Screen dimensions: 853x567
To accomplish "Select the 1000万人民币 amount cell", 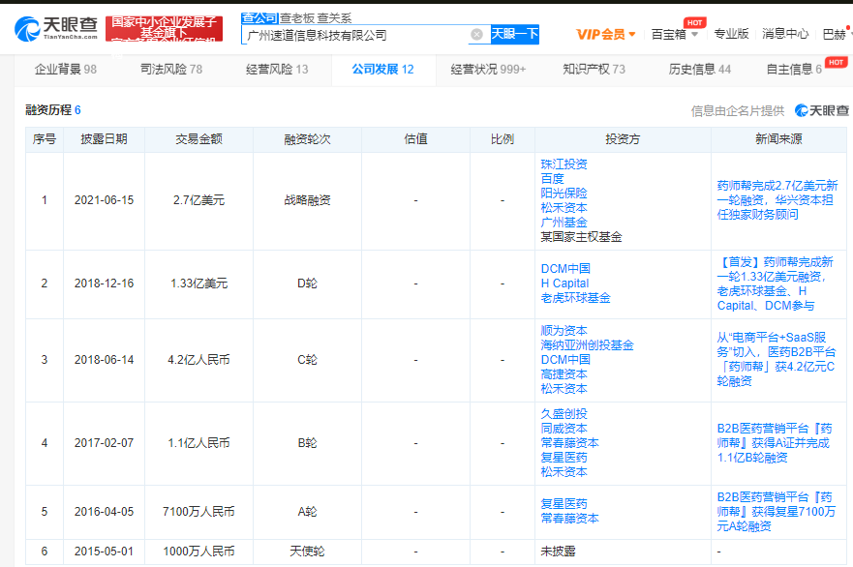I will pyautogui.click(x=198, y=552).
